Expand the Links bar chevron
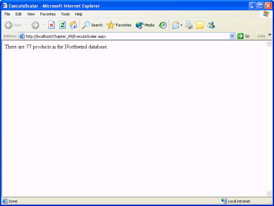 click(x=270, y=35)
